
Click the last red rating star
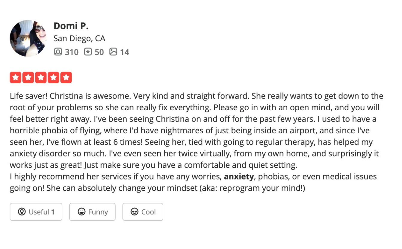(x=66, y=77)
